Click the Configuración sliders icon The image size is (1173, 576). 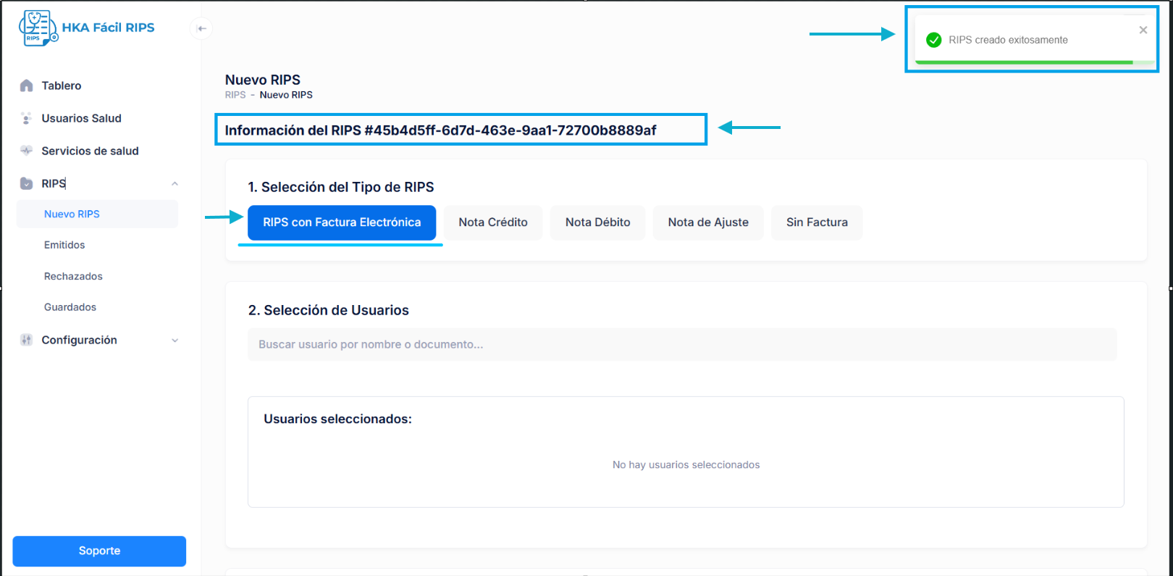tap(27, 340)
